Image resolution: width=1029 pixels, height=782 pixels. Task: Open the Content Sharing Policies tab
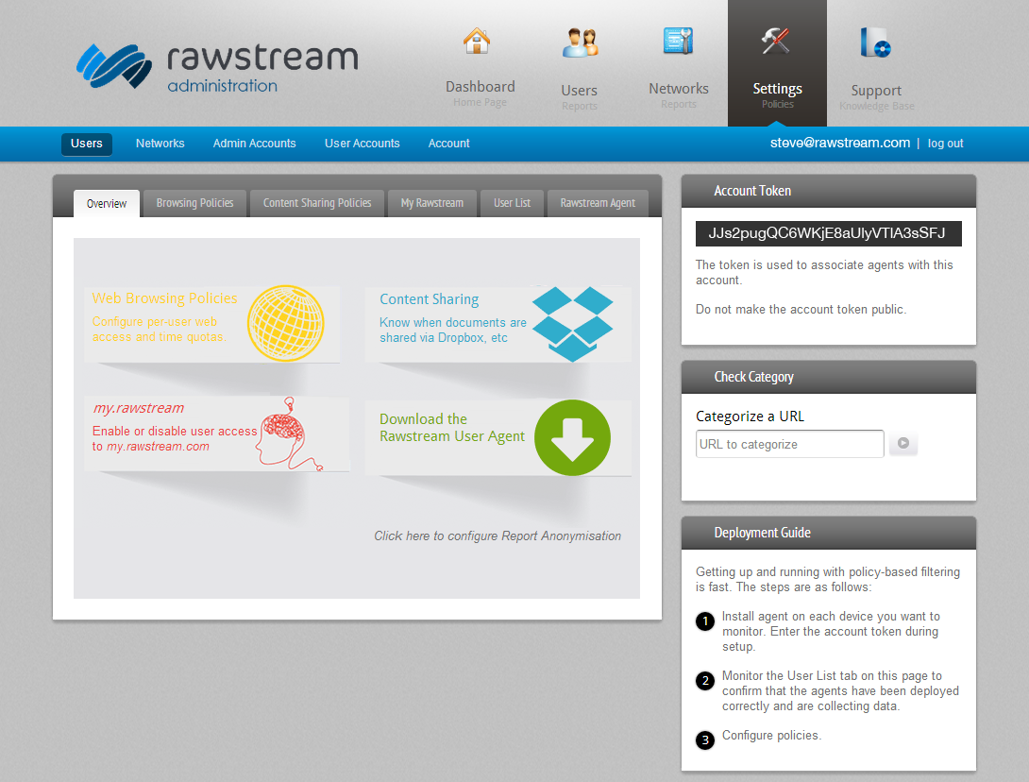pyautogui.click(x=317, y=204)
